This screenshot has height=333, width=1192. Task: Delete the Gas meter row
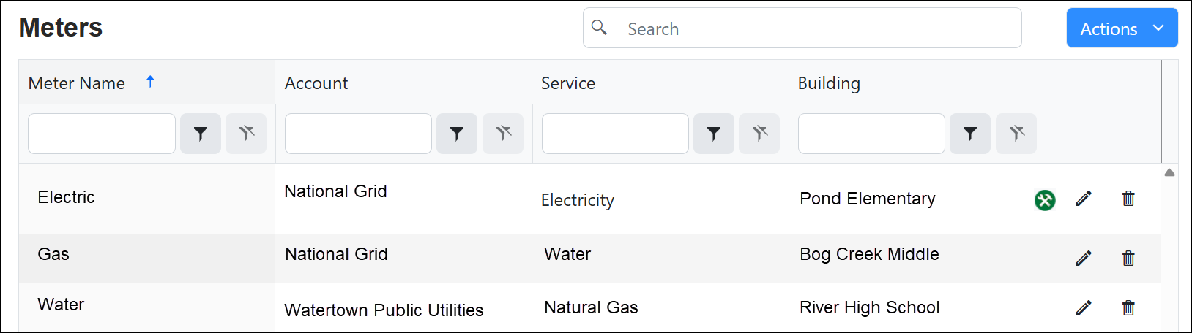[x=1128, y=258]
